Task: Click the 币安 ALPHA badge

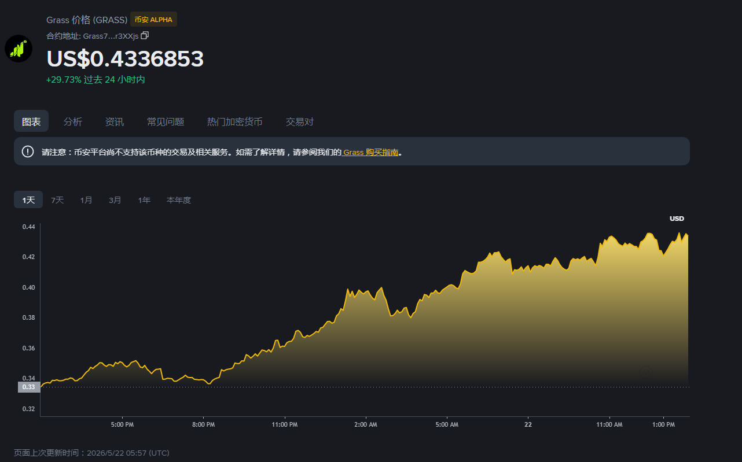Action: (x=153, y=20)
